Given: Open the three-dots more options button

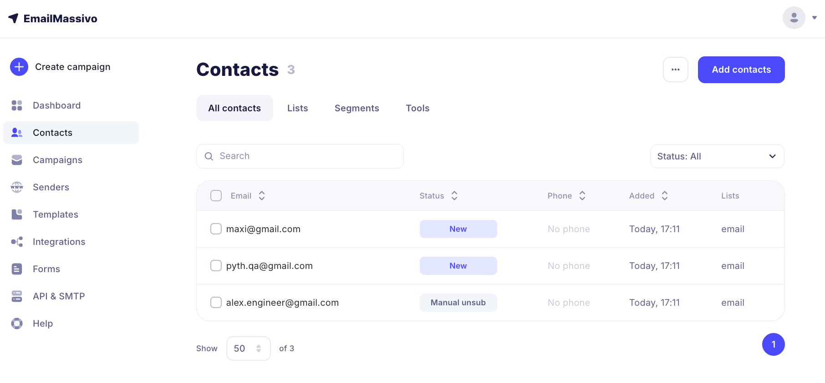Looking at the screenshot, I should point(675,70).
